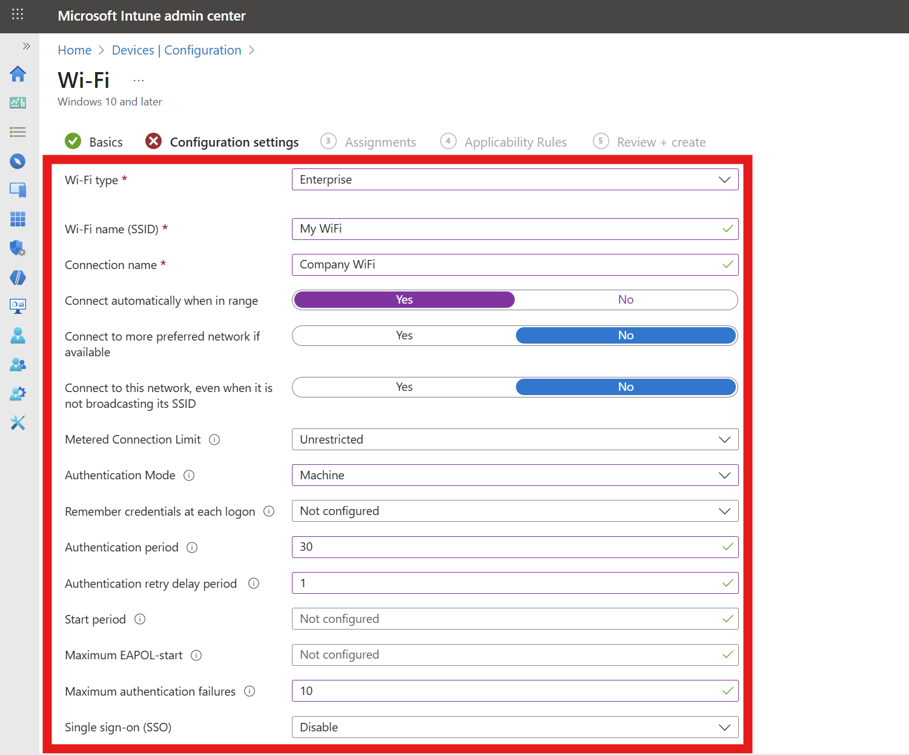Click inside the Connection name field
This screenshot has width=909, height=755.
click(515, 265)
